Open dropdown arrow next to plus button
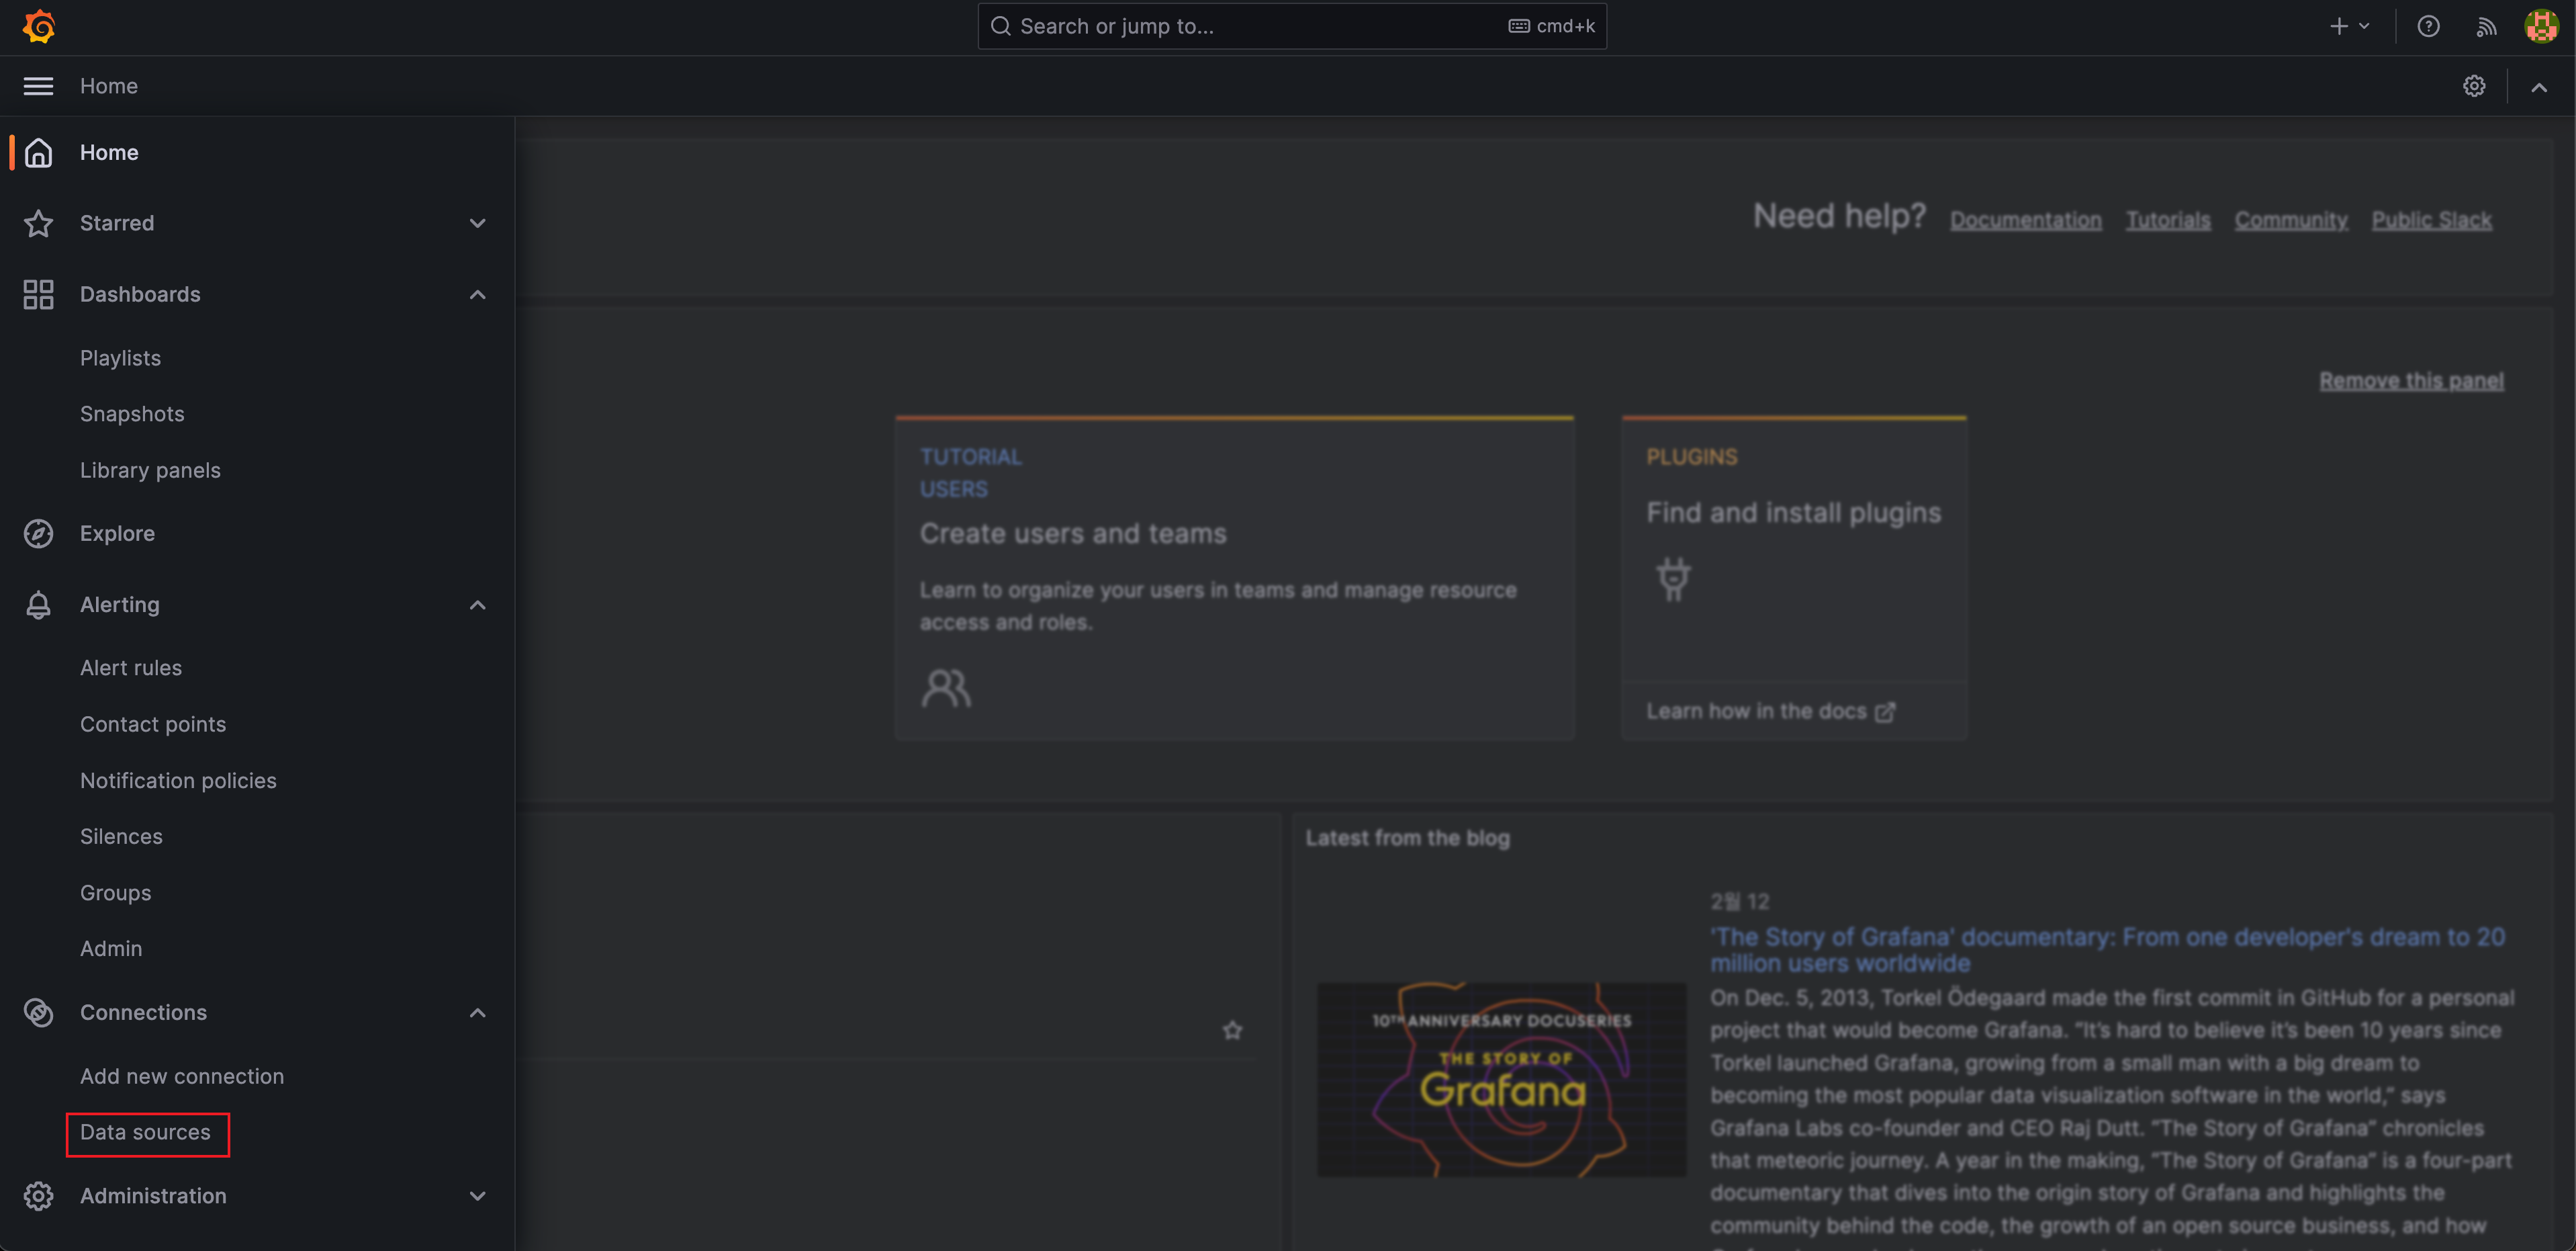 click(x=2364, y=26)
